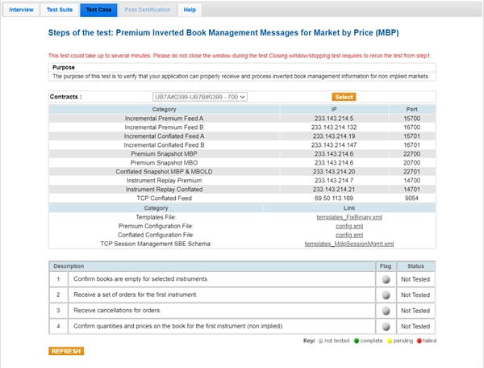
Task: Click the yellow 'pending' key dot
Action: (x=388, y=341)
